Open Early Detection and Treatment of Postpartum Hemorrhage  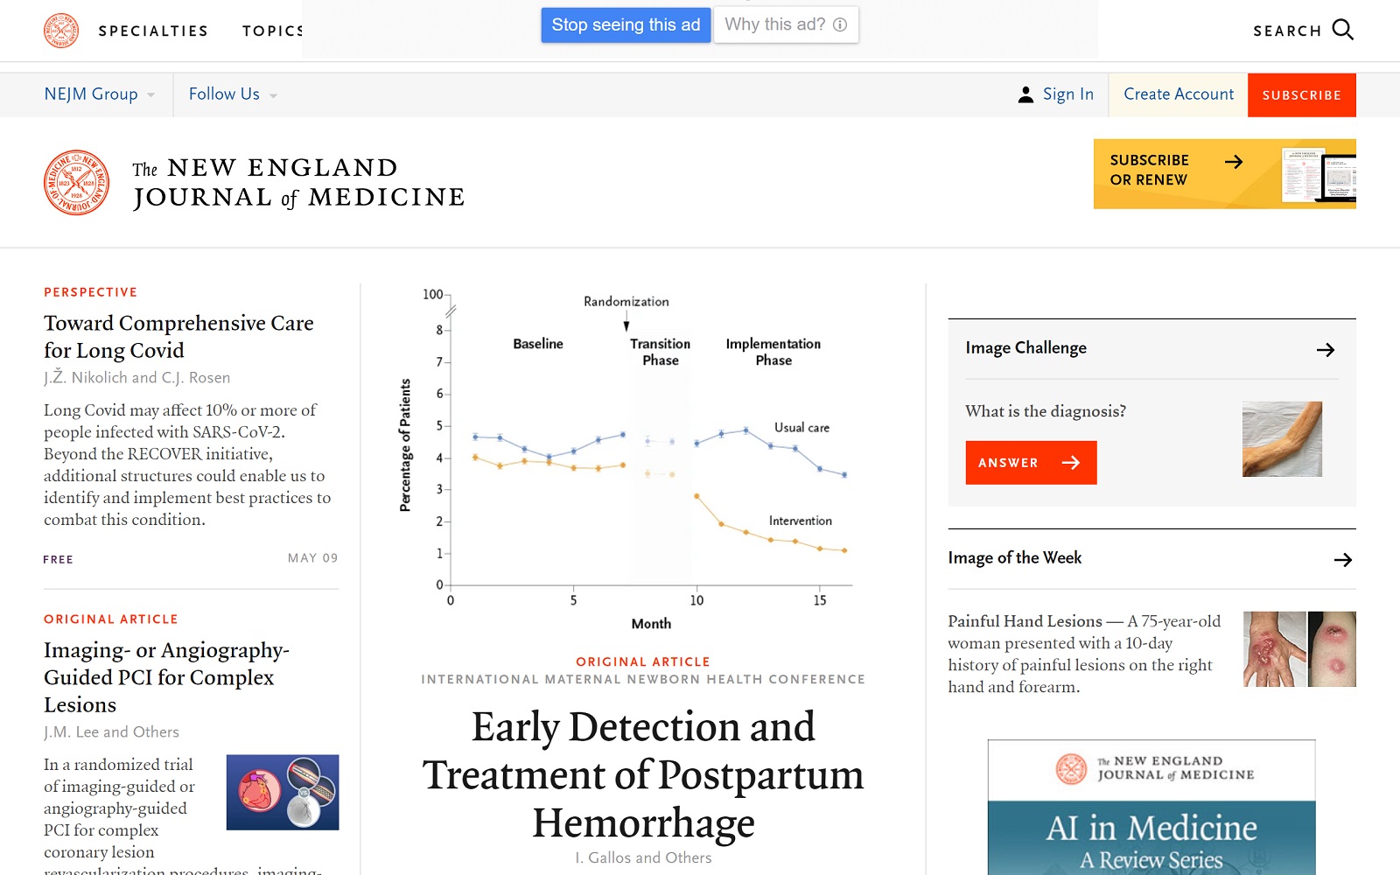643,775
